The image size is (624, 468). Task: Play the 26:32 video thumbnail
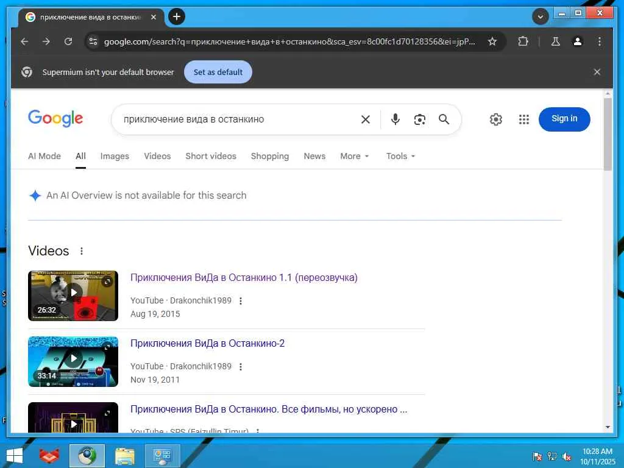pyautogui.click(x=73, y=296)
